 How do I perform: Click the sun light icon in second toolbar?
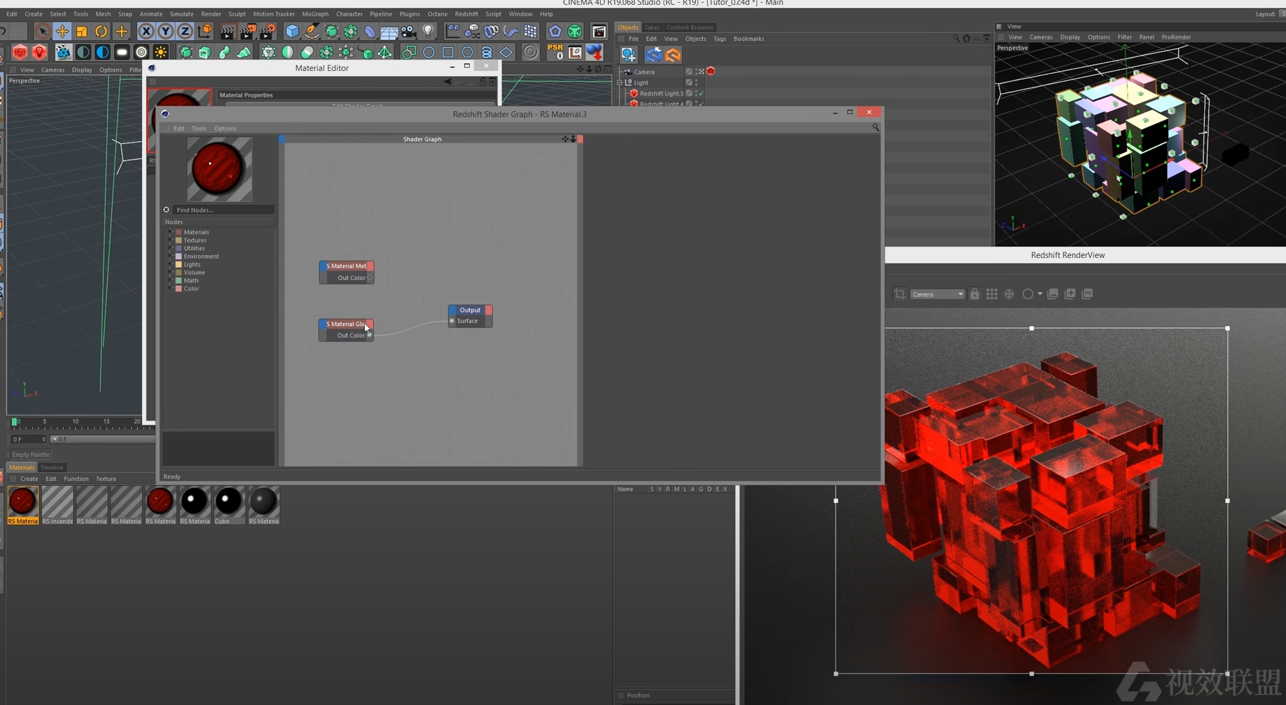click(161, 52)
